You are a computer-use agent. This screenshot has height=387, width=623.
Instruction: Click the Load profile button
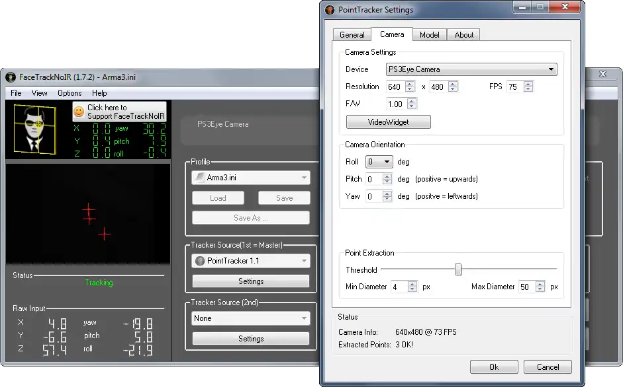[218, 198]
